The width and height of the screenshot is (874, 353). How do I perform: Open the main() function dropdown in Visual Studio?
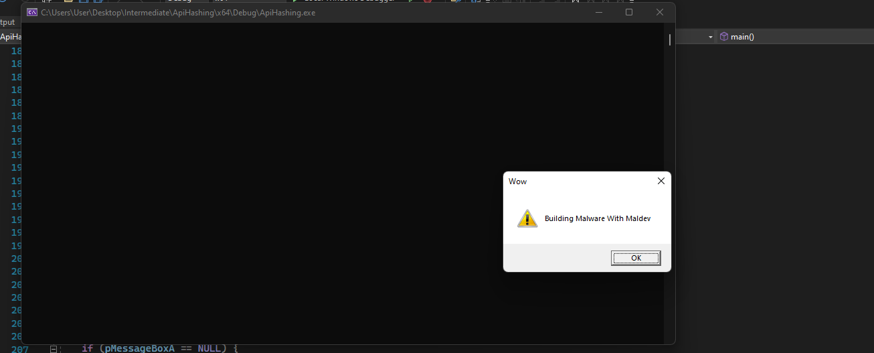[x=795, y=37]
